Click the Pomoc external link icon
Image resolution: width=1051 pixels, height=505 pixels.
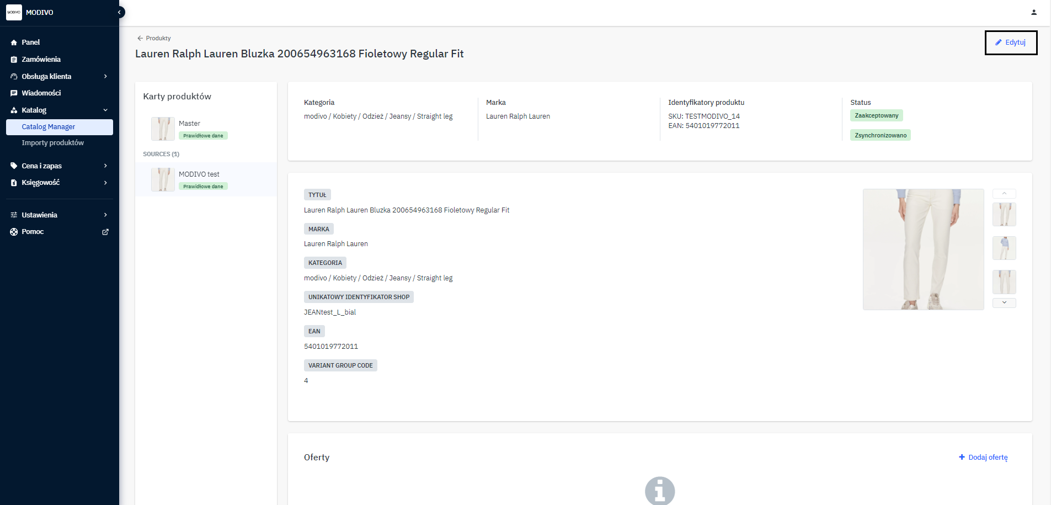tap(105, 232)
